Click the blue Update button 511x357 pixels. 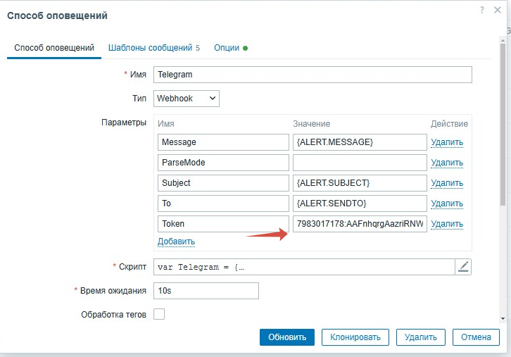[x=287, y=337]
